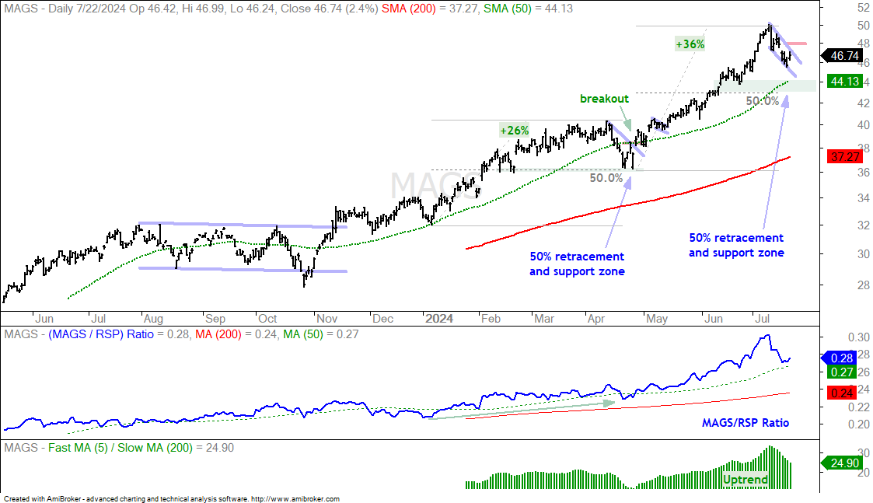The height and width of the screenshot is (503, 873).
Task: Click the amibroker.com URL in footer
Action: click(295, 499)
